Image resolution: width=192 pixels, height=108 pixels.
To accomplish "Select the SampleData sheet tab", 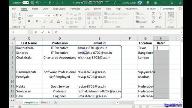I will coord(31,103).
